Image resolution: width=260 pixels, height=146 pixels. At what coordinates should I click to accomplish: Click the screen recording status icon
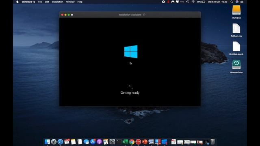point(163,2)
